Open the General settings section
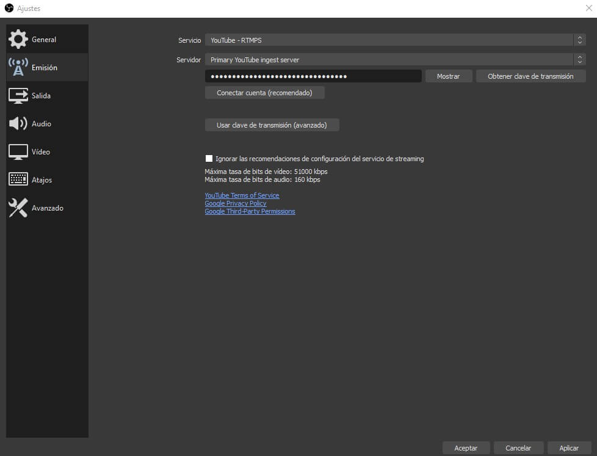Screen dimensions: 597x456 43,38
